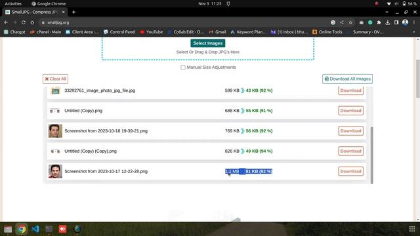Open the Chrome profile avatar
Screen dimensions: 420x236
pos(405,22)
